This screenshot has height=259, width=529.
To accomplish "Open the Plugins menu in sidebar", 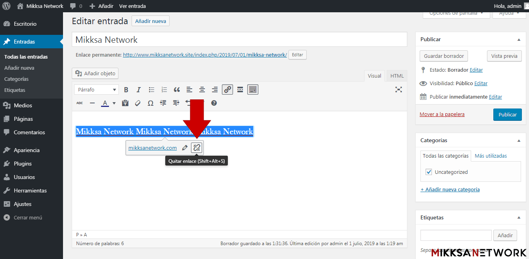I will click(x=23, y=164).
